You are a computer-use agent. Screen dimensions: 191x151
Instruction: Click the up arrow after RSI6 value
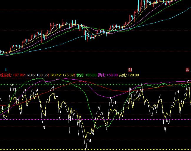click(x=49, y=75)
